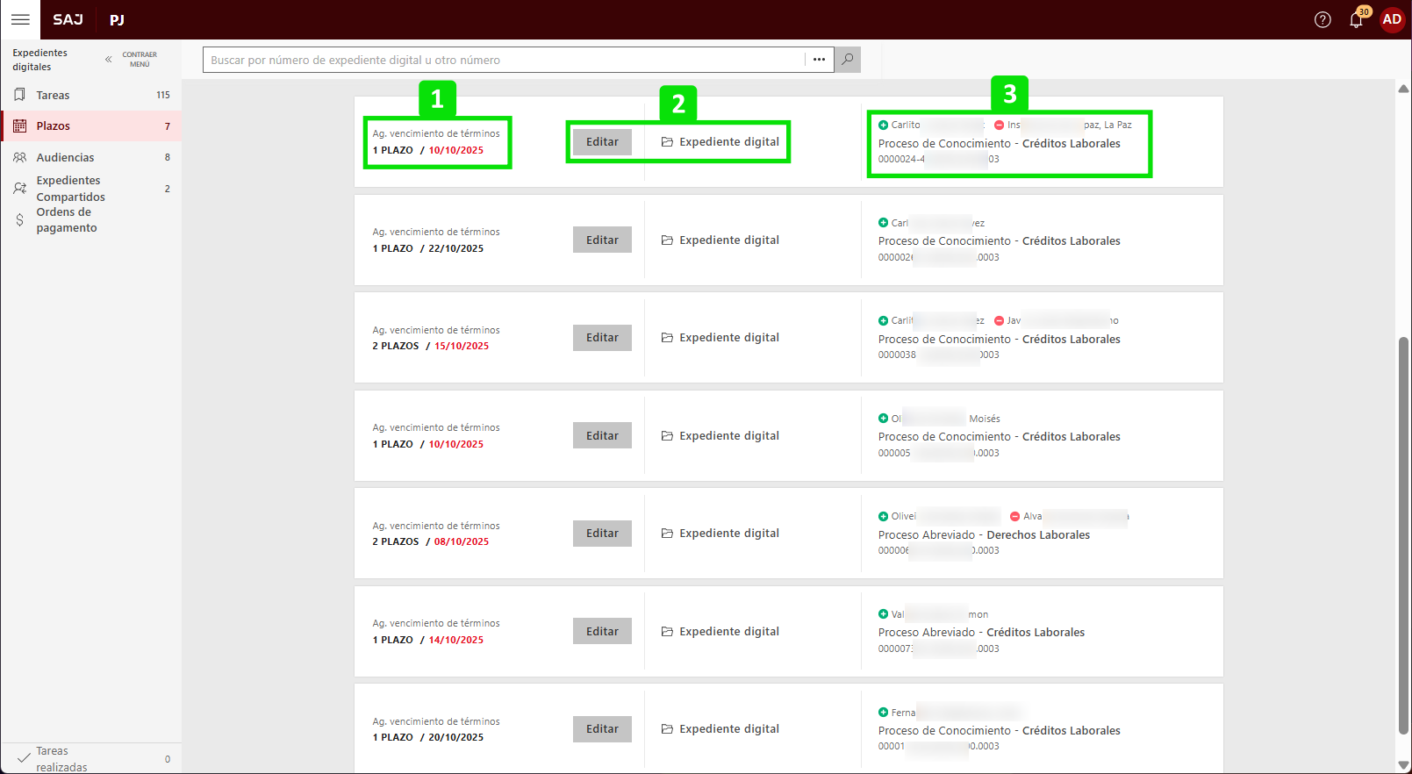Click the help question mark icon
This screenshot has height=774, width=1412.
tap(1322, 20)
